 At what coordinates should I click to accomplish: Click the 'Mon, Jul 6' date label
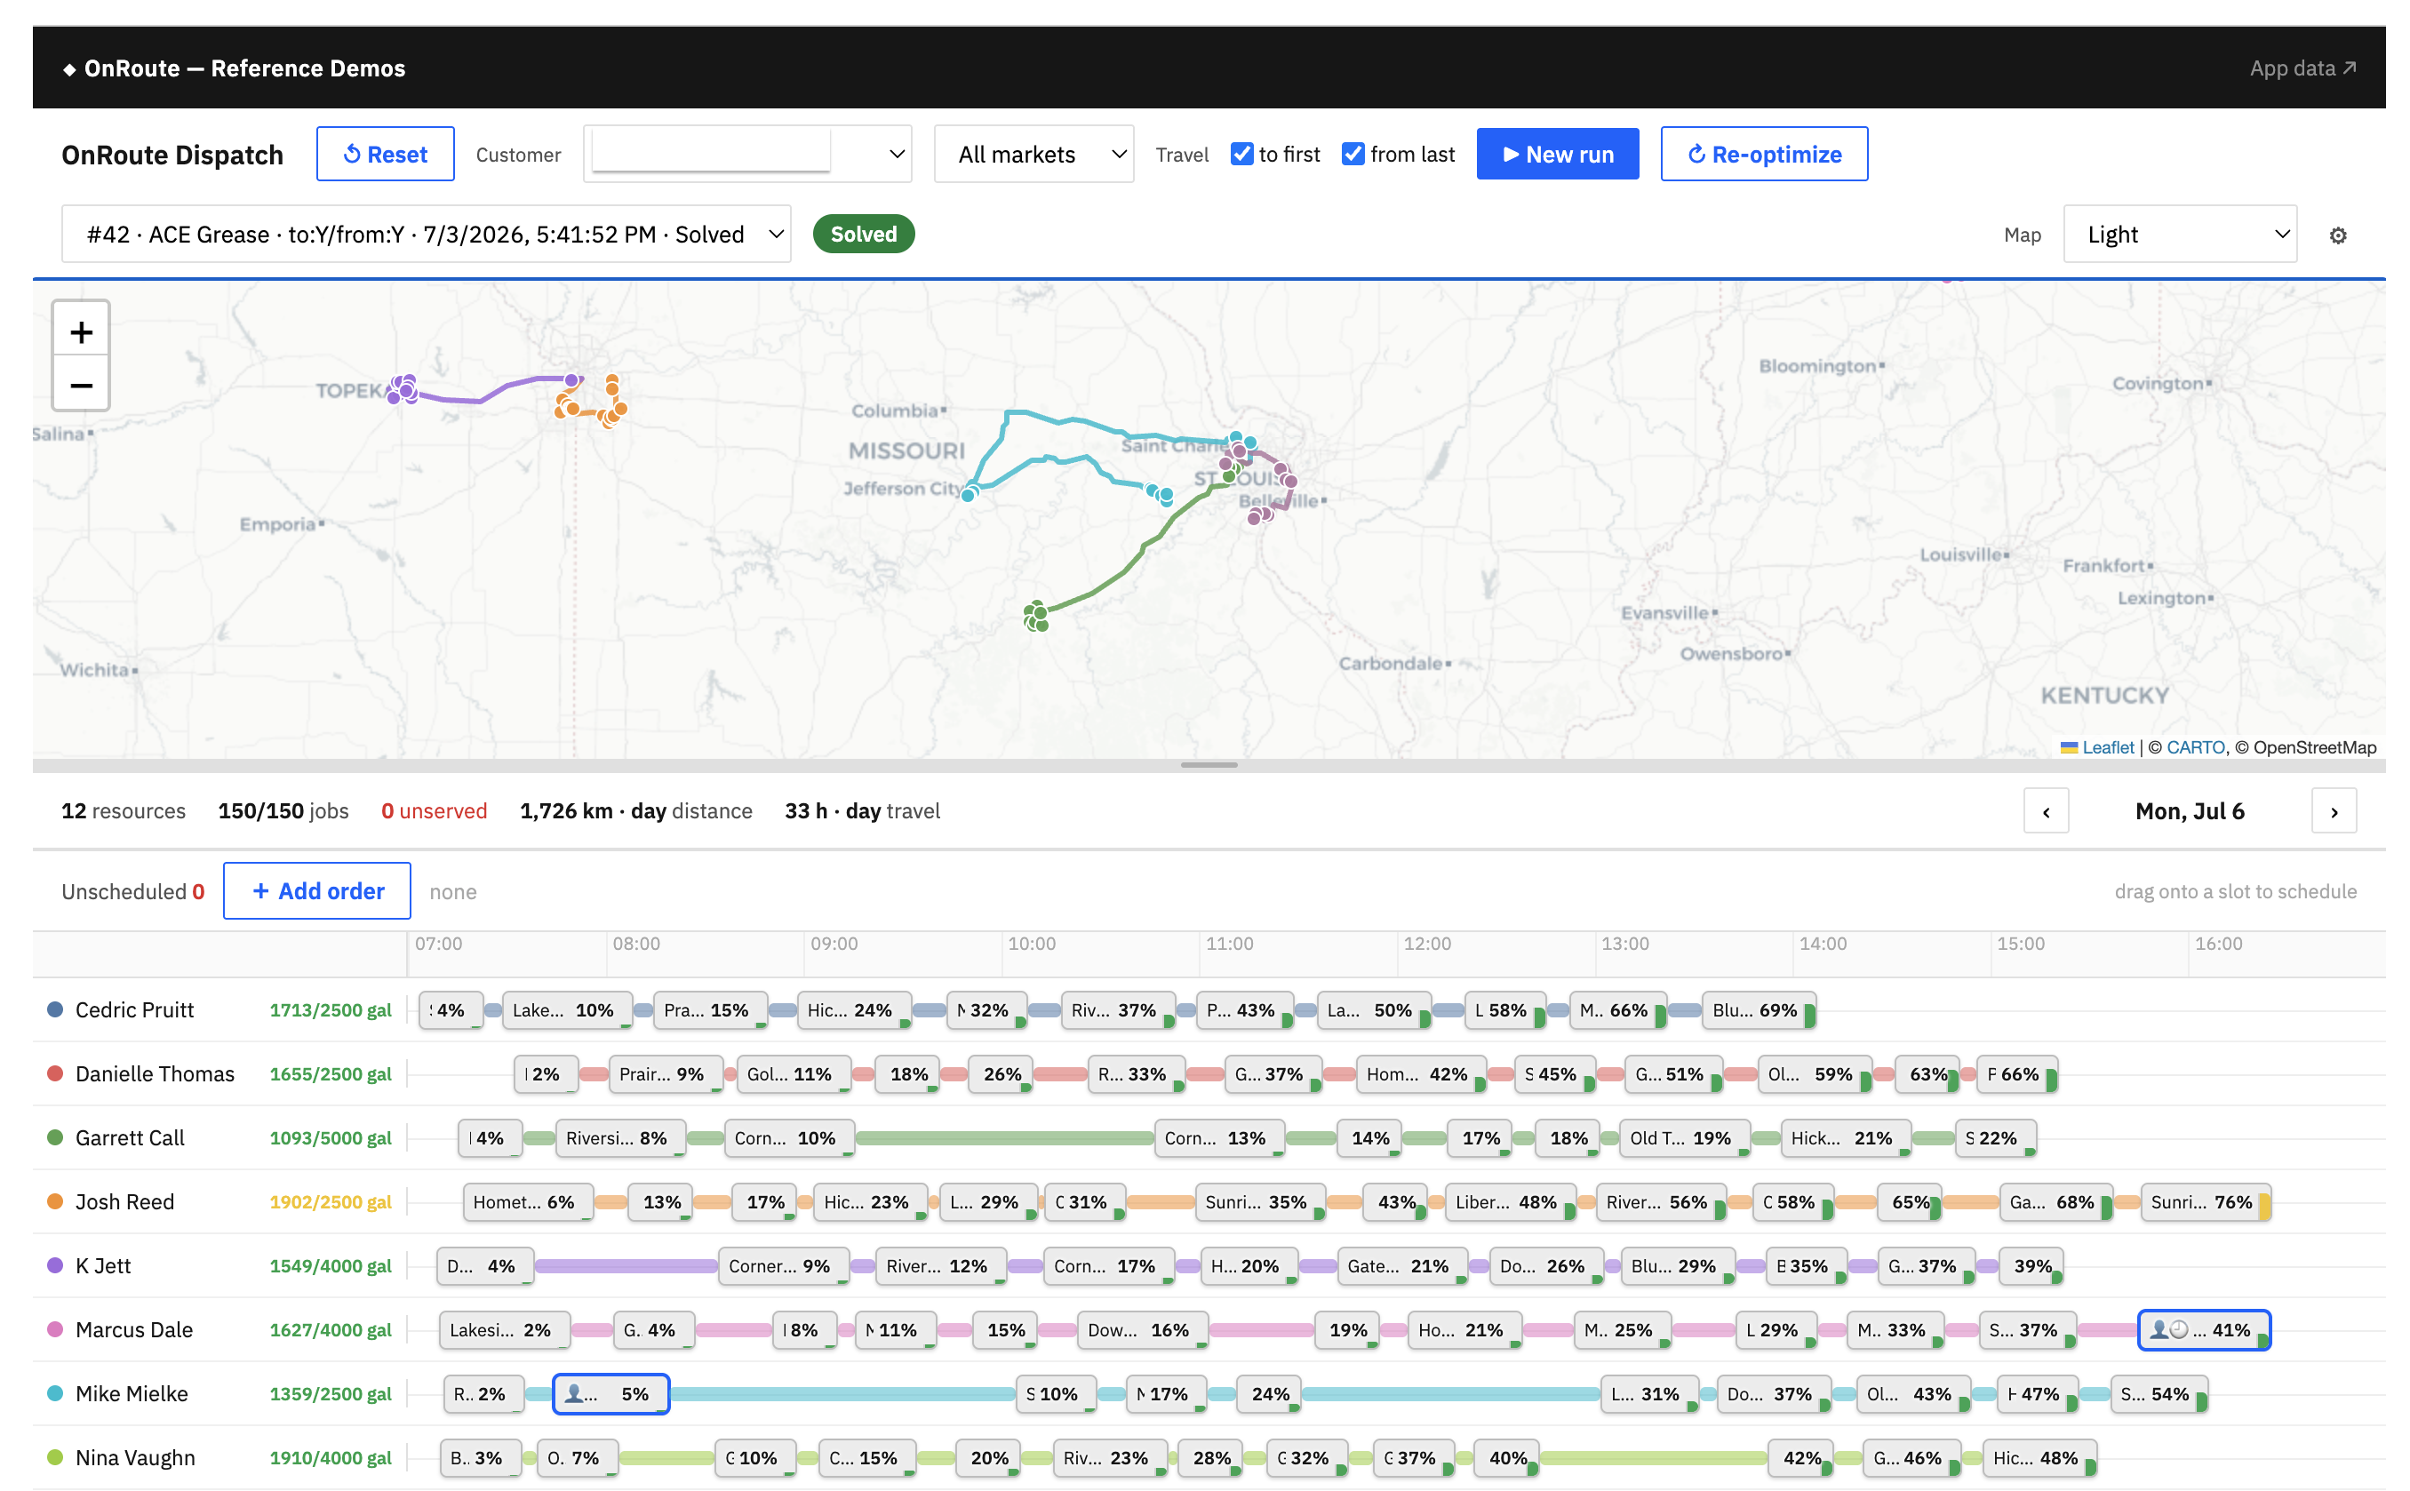coord(2189,810)
